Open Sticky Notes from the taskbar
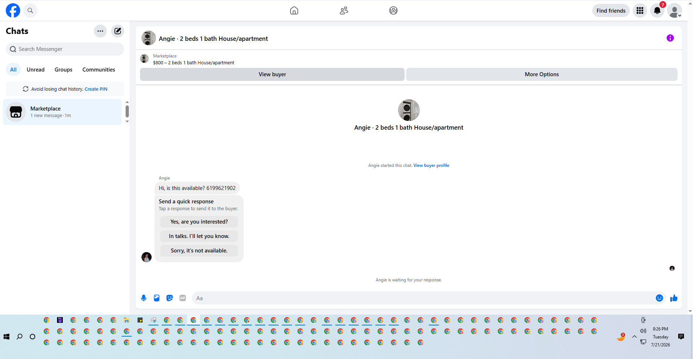 tap(140, 320)
